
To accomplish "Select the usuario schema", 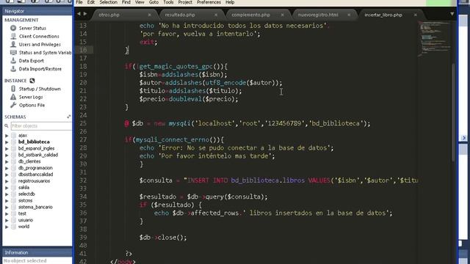I will pos(26,220).
